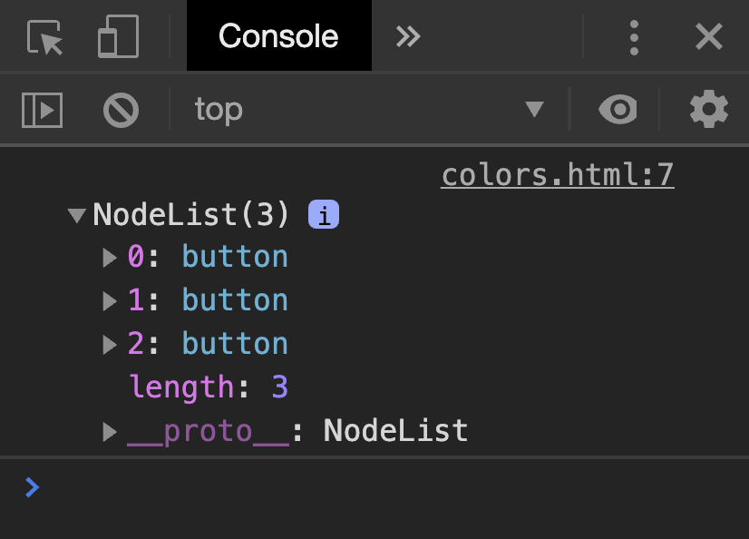Expand the first button node at index 0

tap(109, 257)
